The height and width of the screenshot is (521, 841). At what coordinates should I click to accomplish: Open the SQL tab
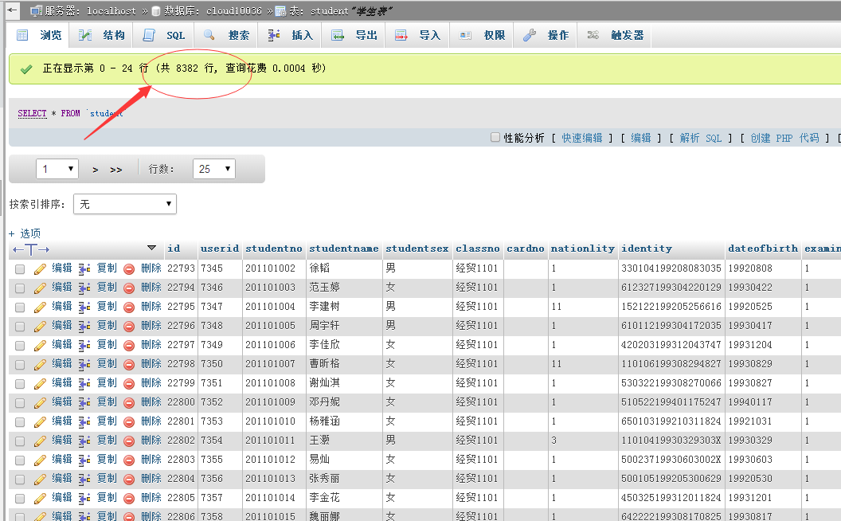click(164, 35)
